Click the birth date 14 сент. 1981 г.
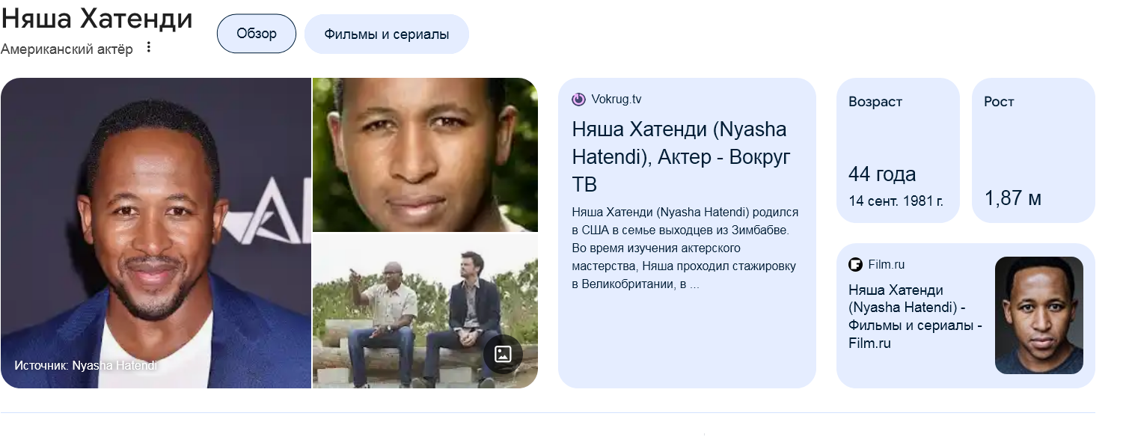 (896, 201)
